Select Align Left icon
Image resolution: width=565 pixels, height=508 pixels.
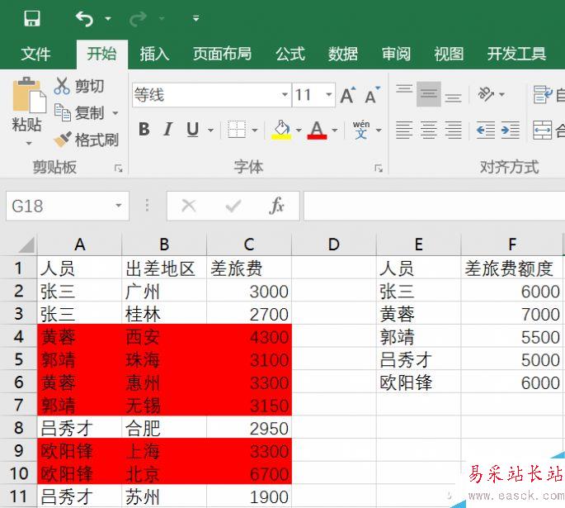(x=404, y=130)
